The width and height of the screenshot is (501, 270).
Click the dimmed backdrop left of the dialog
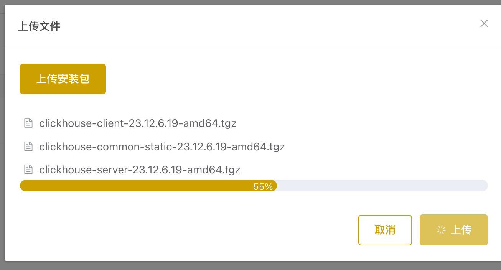(x=2, y=134)
